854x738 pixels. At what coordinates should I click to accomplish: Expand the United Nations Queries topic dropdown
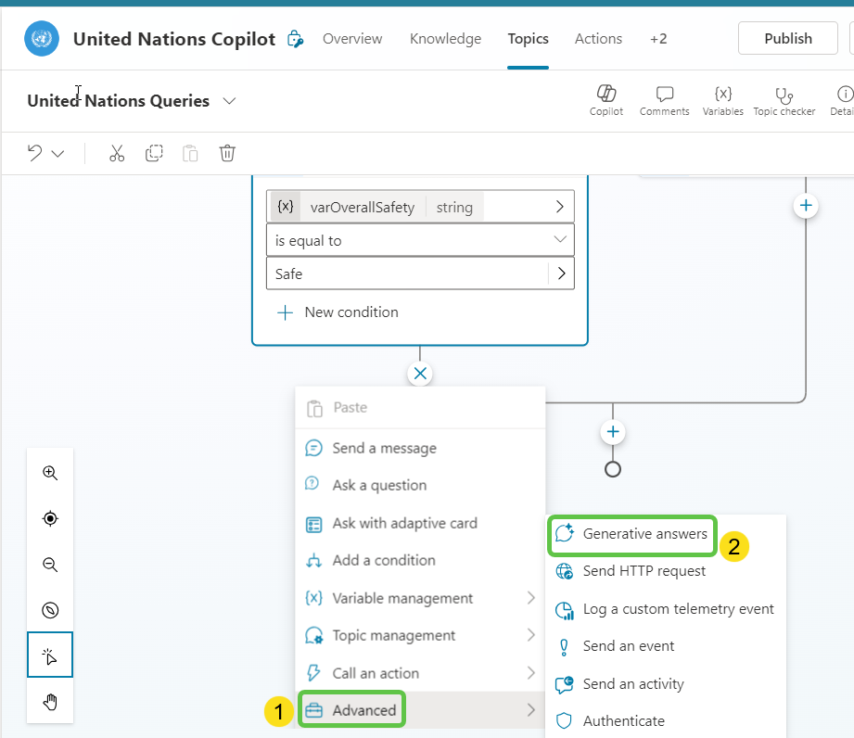coord(229,101)
